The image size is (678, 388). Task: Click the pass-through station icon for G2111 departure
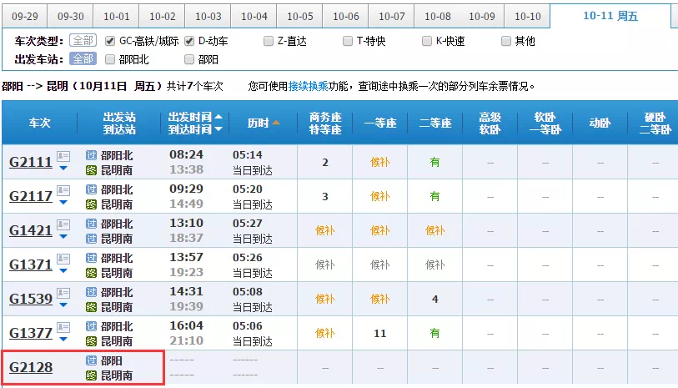[x=91, y=155]
